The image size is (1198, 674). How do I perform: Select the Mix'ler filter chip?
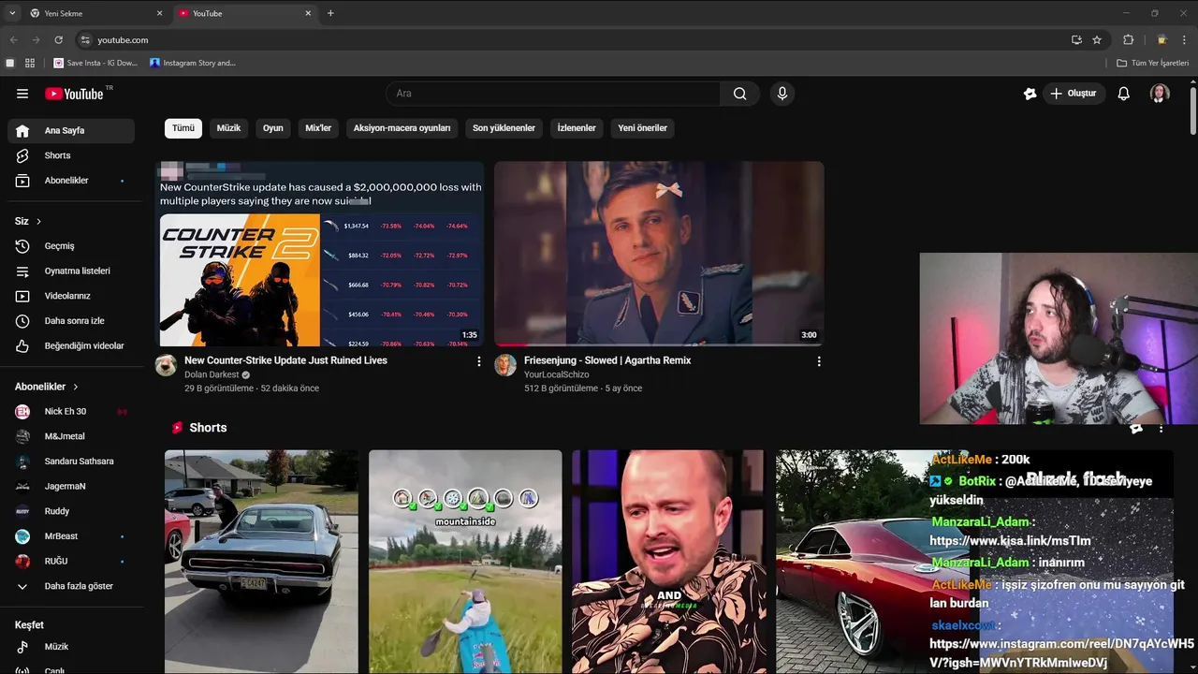tap(318, 128)
